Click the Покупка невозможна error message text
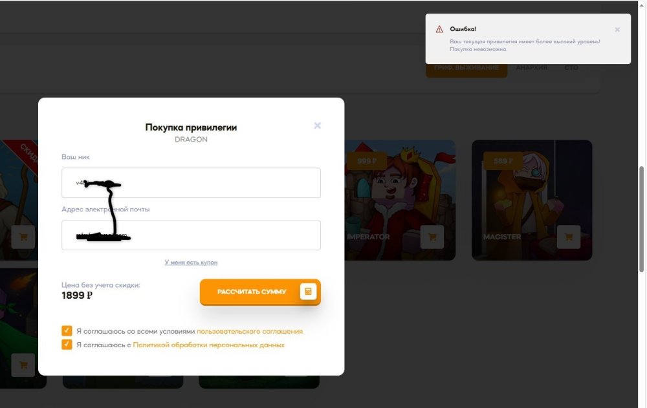This screenshot has height=408, width=647. [479, 49]
